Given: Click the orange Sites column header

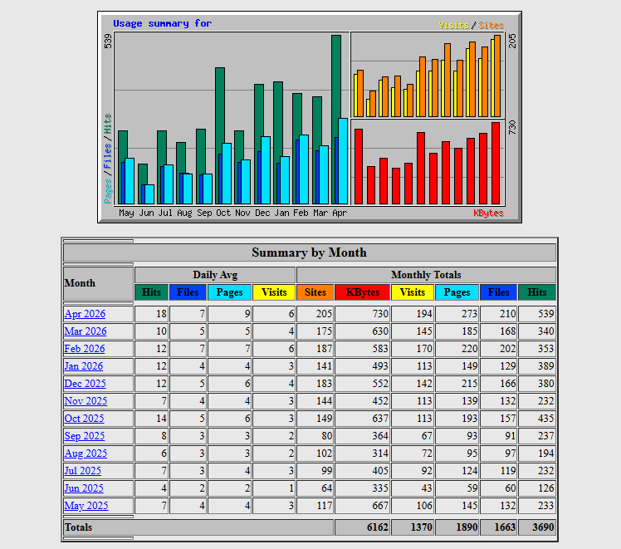Looking at the screenshot, I should pos(315,292).
